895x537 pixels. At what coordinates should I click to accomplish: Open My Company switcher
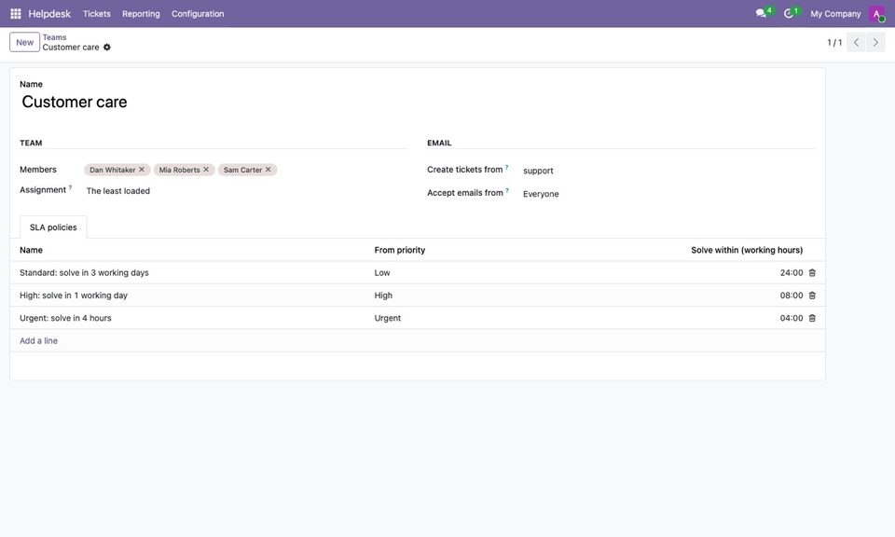point(835,14)
